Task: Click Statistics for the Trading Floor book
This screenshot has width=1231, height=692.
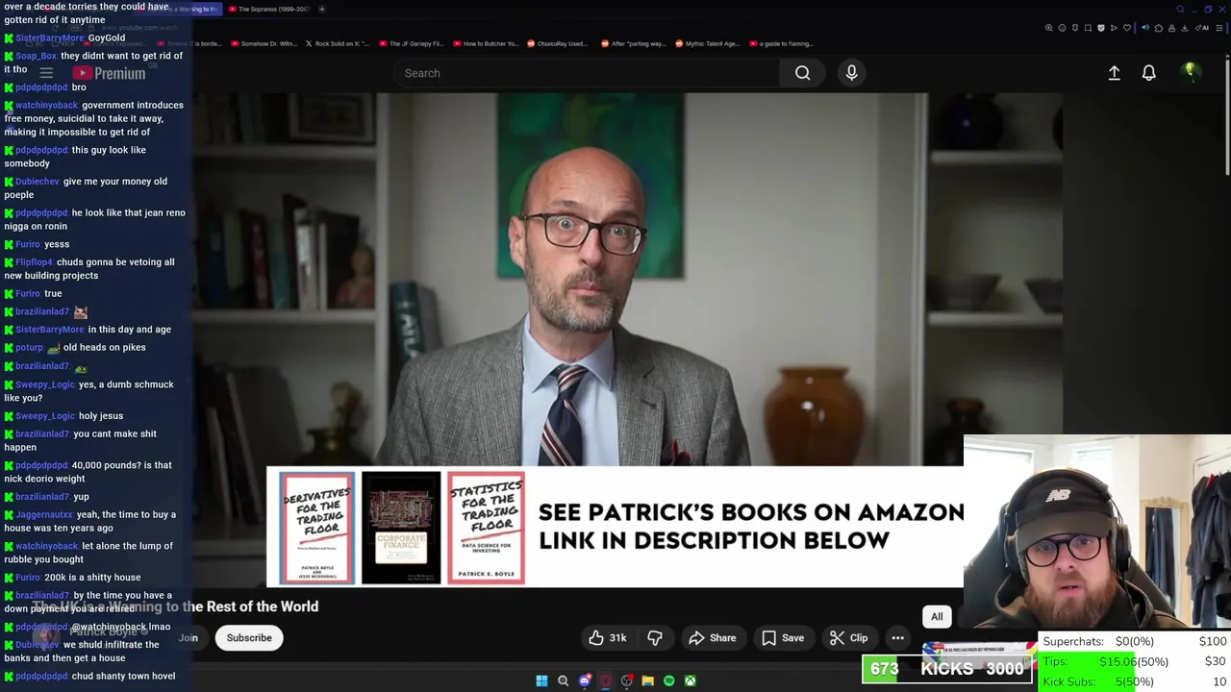Action: 486,528
